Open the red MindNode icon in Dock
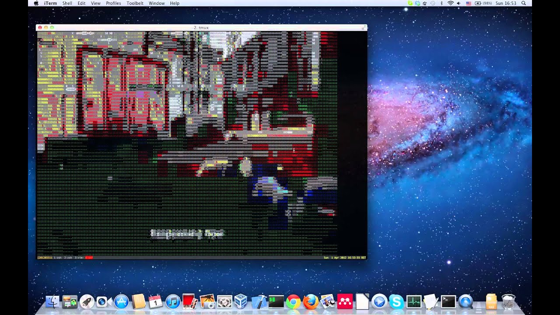The height and width of the screenshot is (315, 560). [345, 301]
